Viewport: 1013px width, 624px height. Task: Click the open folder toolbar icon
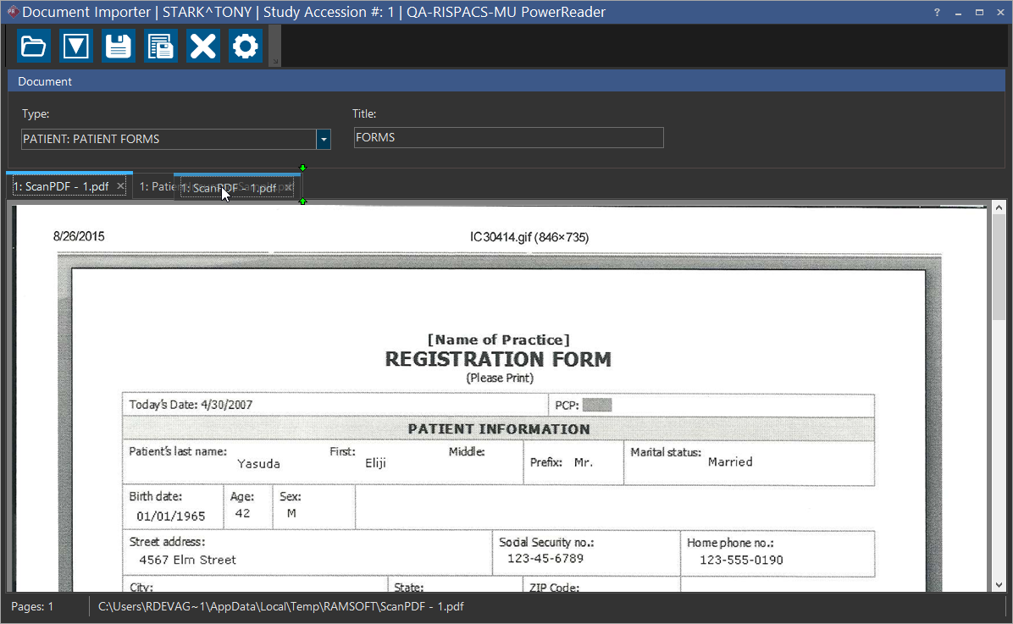pos(34,46)
